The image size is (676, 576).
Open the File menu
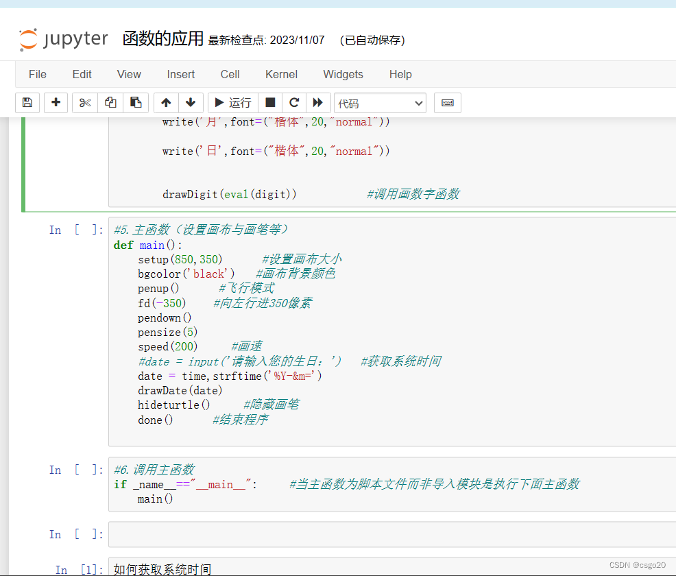(x=38, y=74)
